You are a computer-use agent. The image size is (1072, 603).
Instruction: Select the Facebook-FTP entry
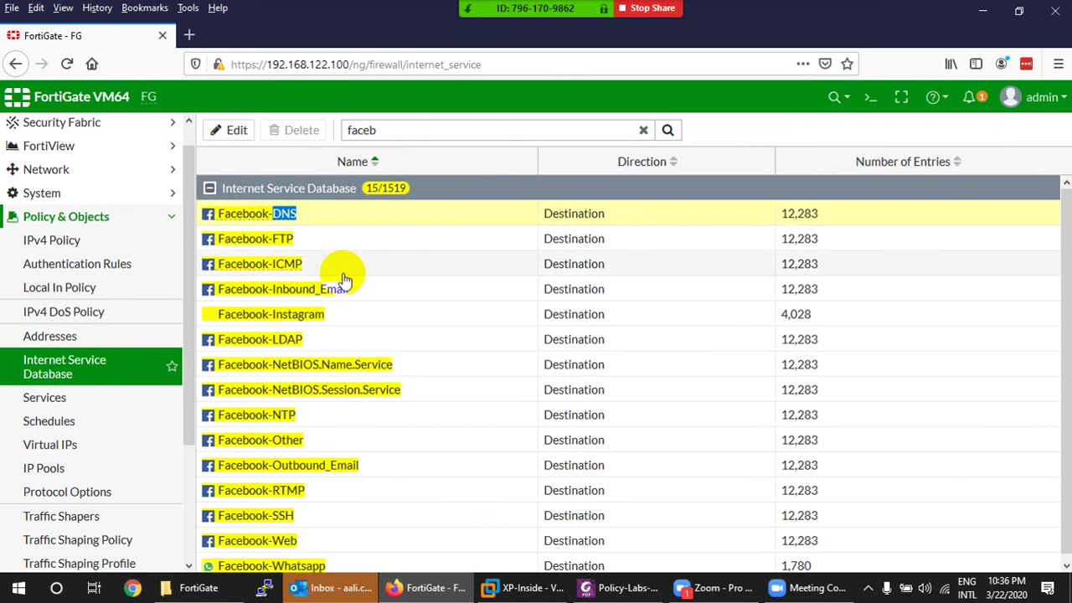[255, 239]
